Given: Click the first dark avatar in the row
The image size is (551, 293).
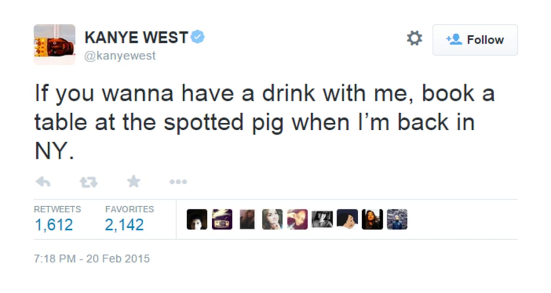Looking at the screenshot, I should coord(197,220).
